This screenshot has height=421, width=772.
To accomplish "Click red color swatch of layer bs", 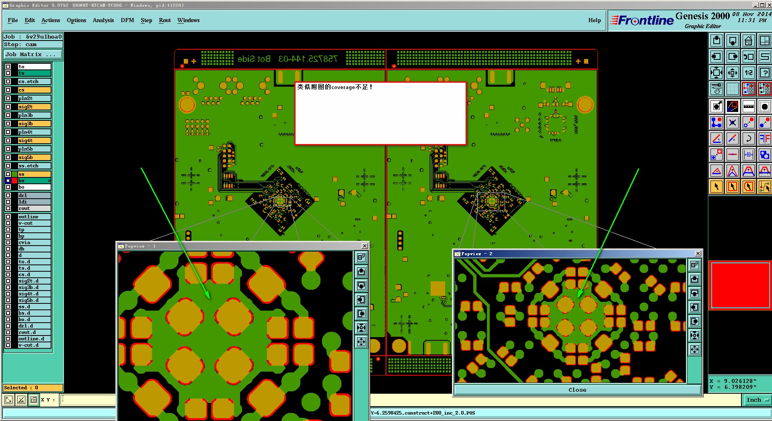I will [x=14, y=181].
